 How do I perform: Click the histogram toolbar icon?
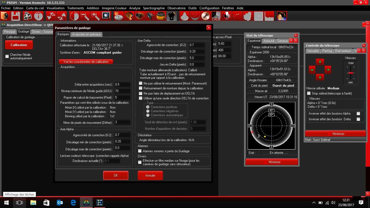(269, 16)
